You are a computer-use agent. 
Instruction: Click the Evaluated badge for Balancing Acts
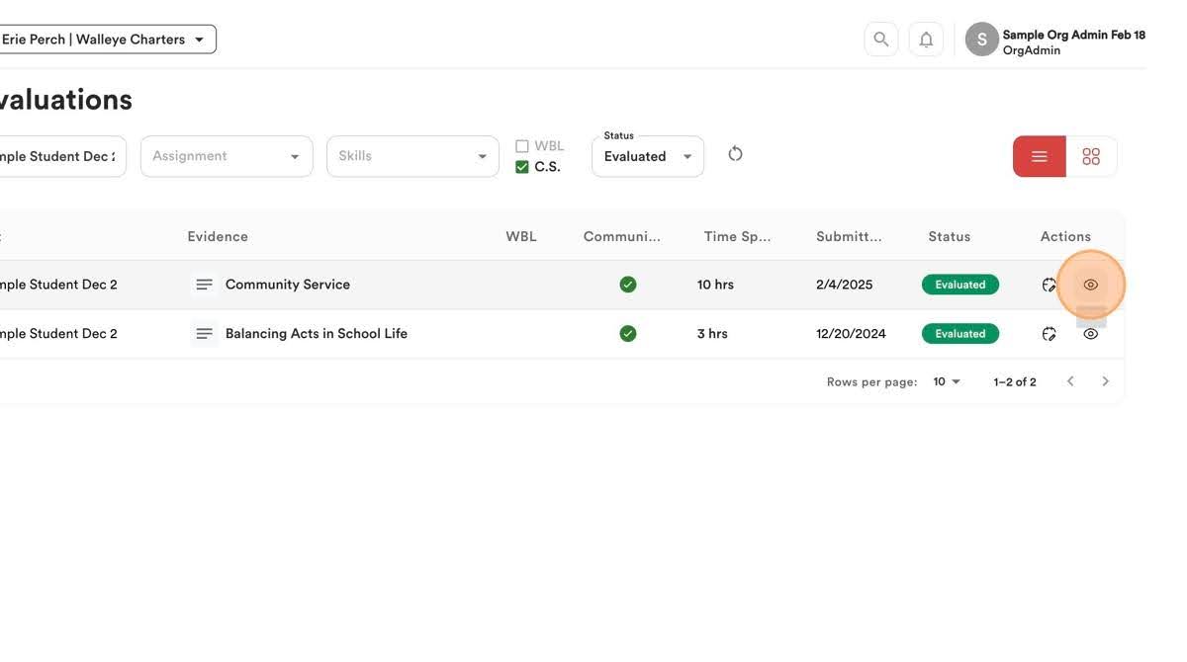[960, 334]
